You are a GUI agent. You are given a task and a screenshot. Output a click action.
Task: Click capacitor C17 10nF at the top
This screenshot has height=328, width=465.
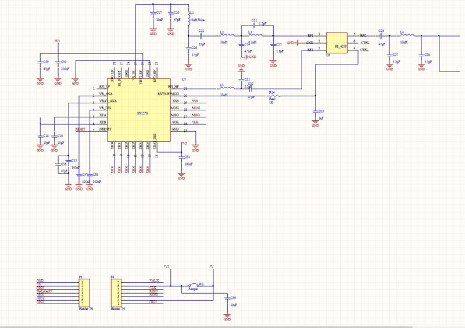[153, 12]
